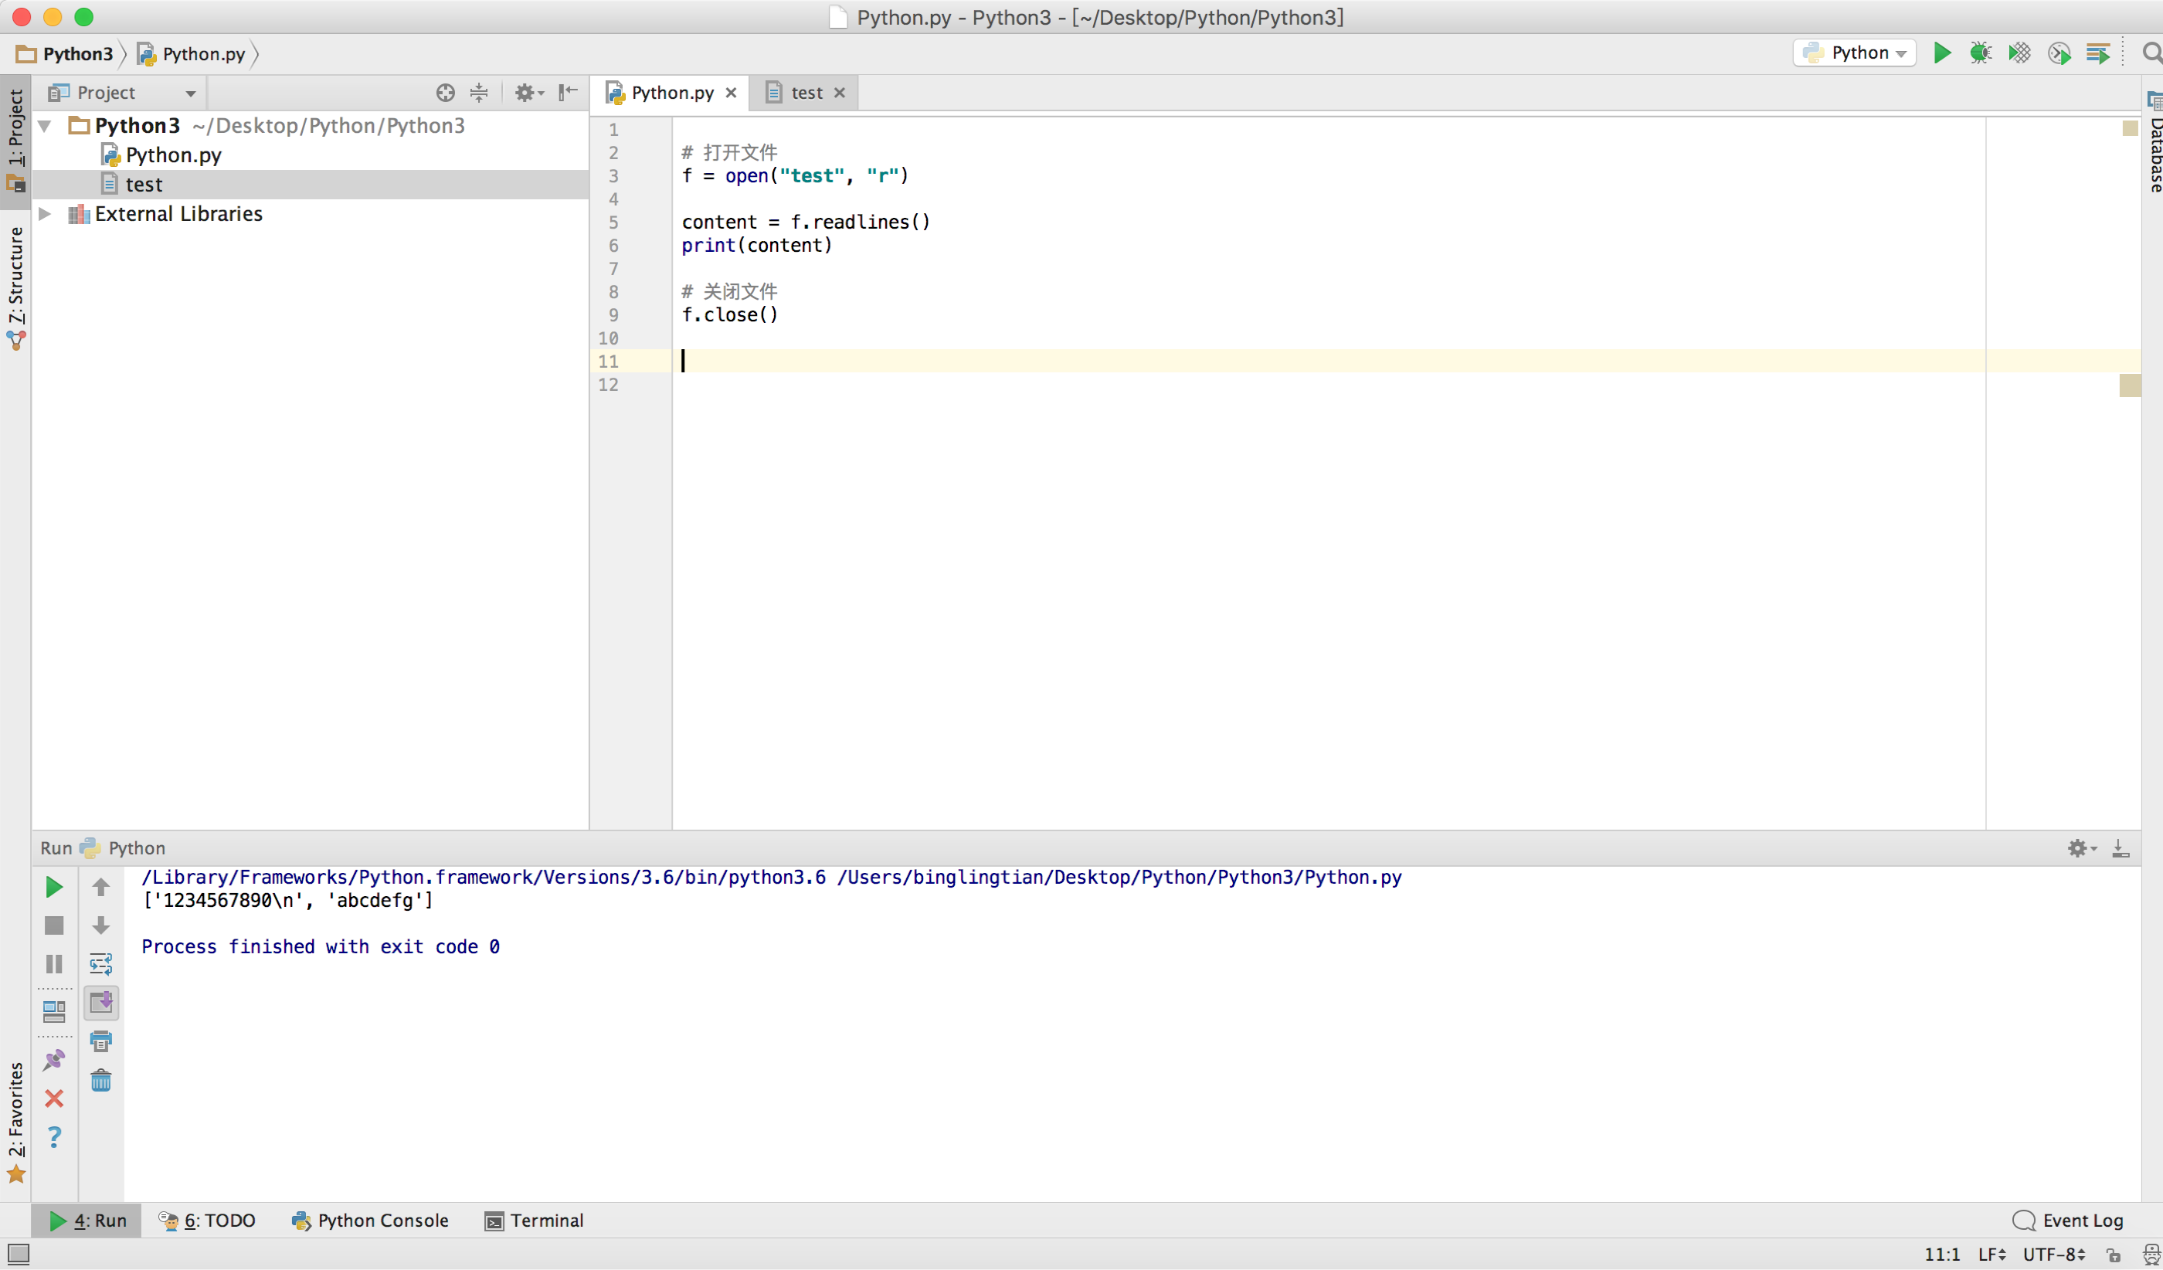The width and height of the screenshot is (2163, 1270).
Task: Click the trash Clear All icon in console
Action: point(100,1081)
